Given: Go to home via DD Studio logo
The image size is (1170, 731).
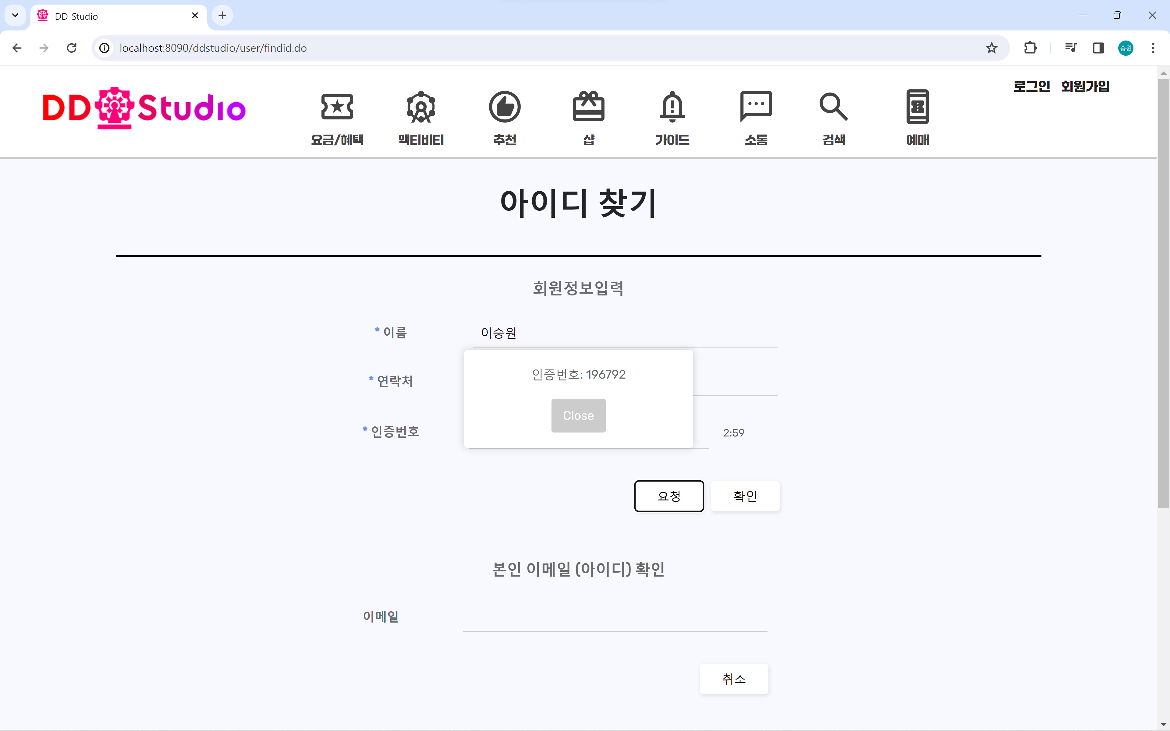Looking at the screenshot, I should 144,108.
